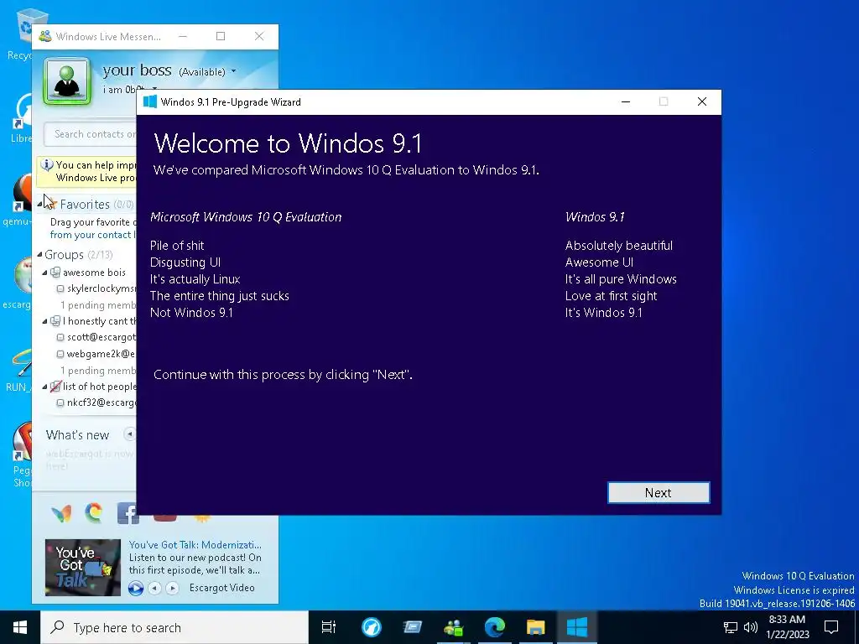Click the Messenger profile avatar picture
The height and width of the screenshot is (644, 859).
[x=67, y=81]
